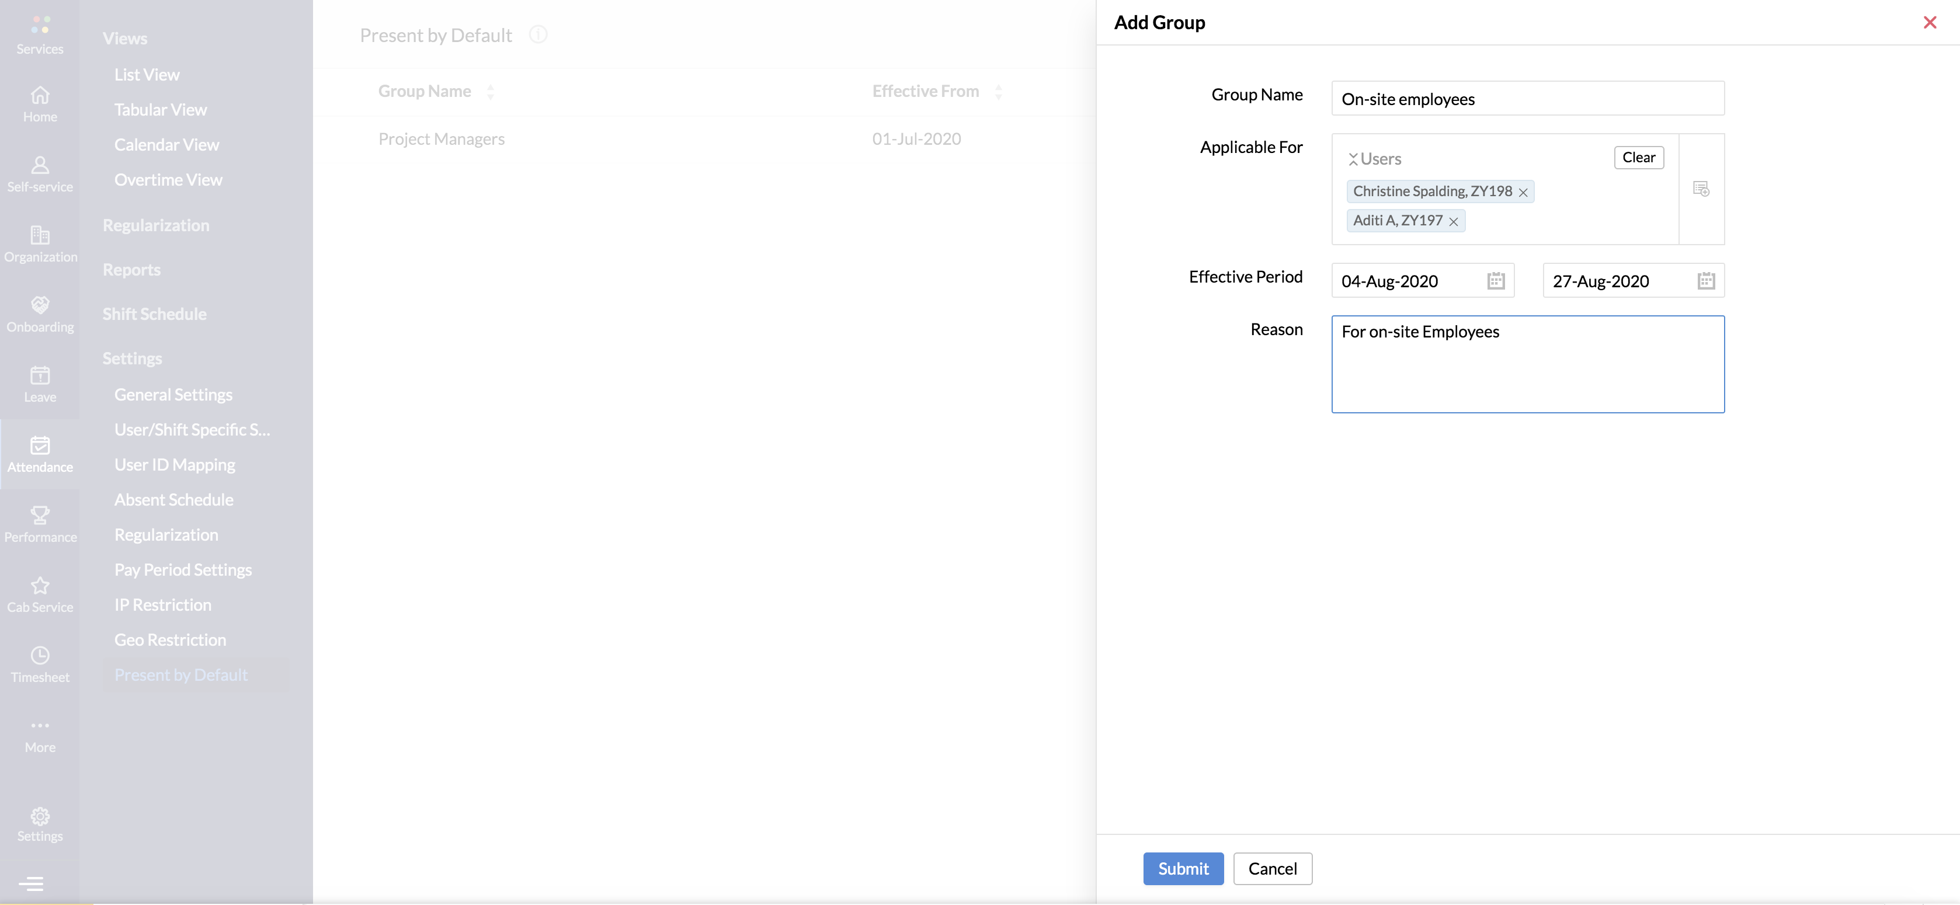Sort by Group Name column
Screen dimensions: 1960x905
click(490, 92)
